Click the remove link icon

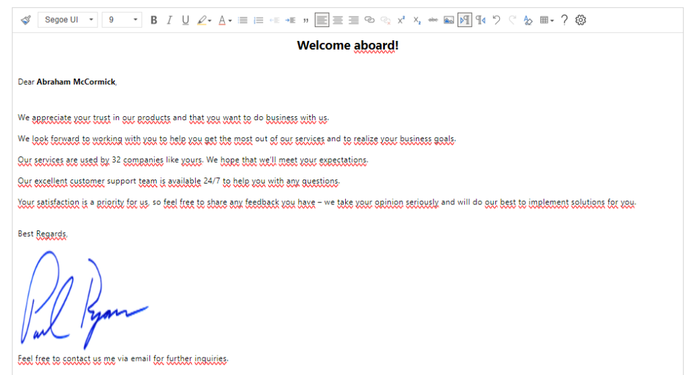point(386,20)
